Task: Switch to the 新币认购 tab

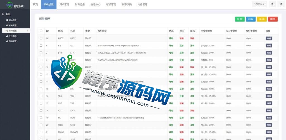Action: (x=127, y=4)
